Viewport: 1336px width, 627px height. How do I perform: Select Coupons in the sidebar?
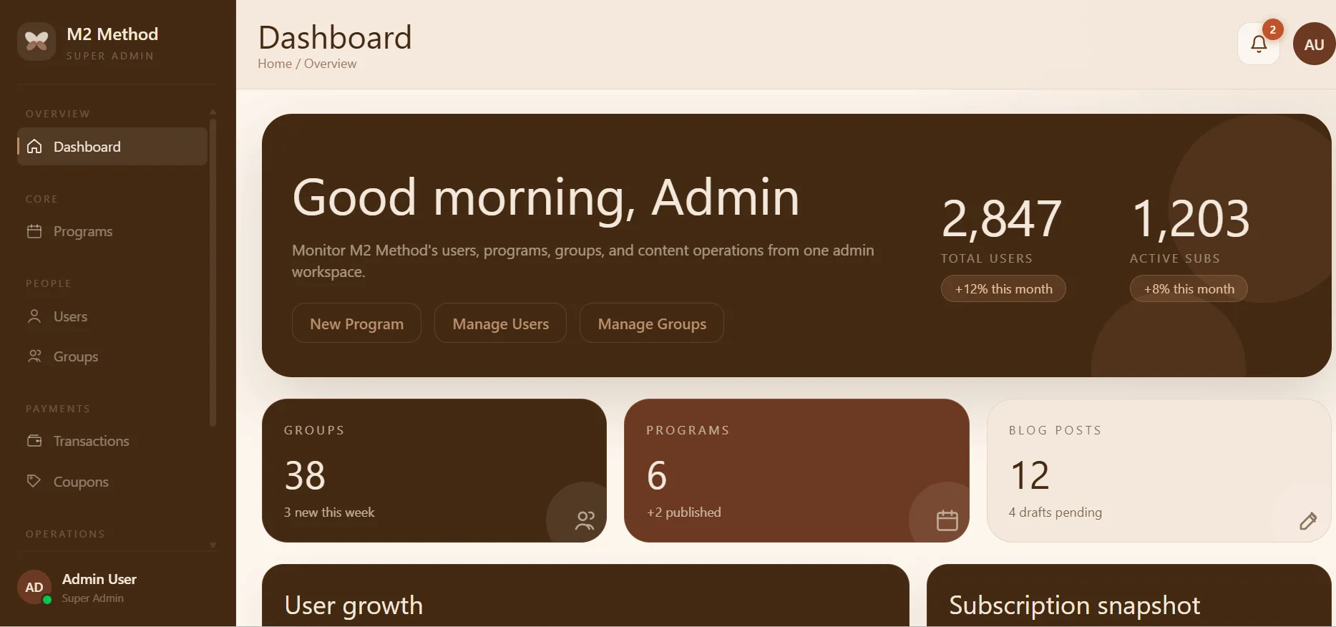click(112, 481)
